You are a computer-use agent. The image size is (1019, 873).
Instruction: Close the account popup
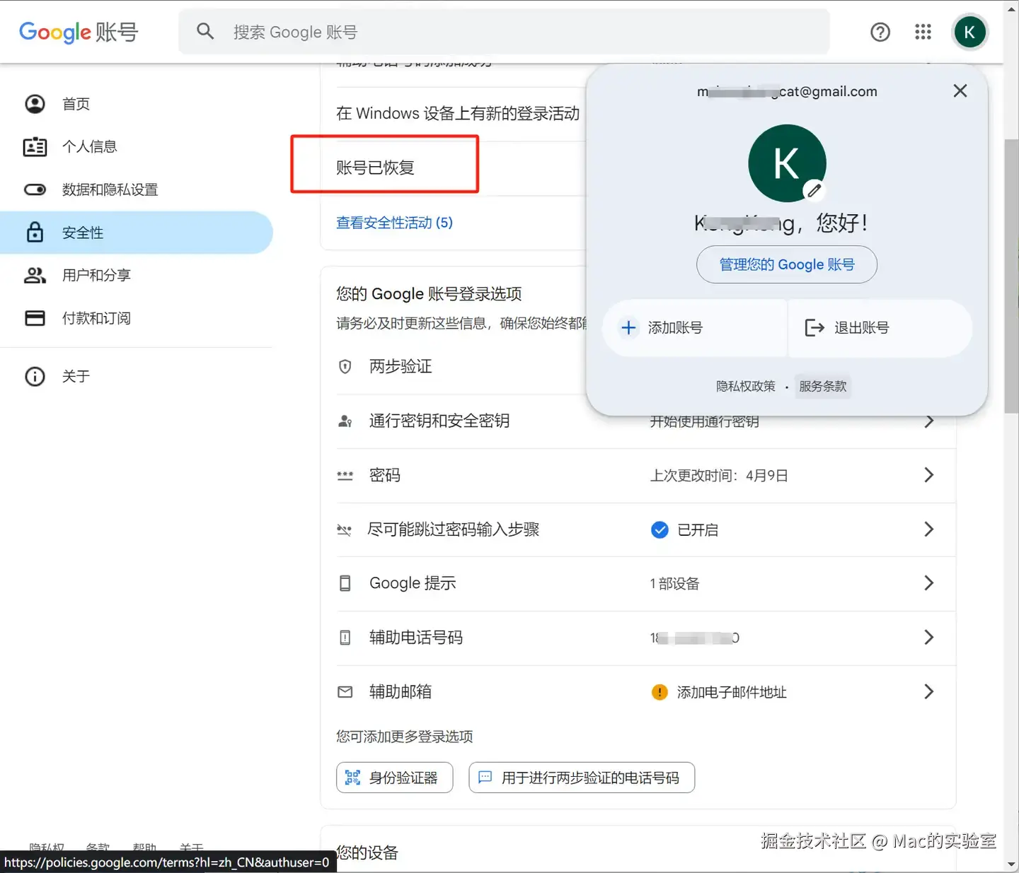[x=960, y=90]
